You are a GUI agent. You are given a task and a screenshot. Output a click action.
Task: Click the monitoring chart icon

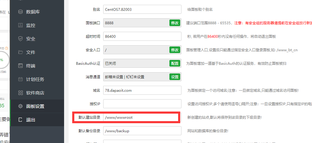tap(20, 25)
